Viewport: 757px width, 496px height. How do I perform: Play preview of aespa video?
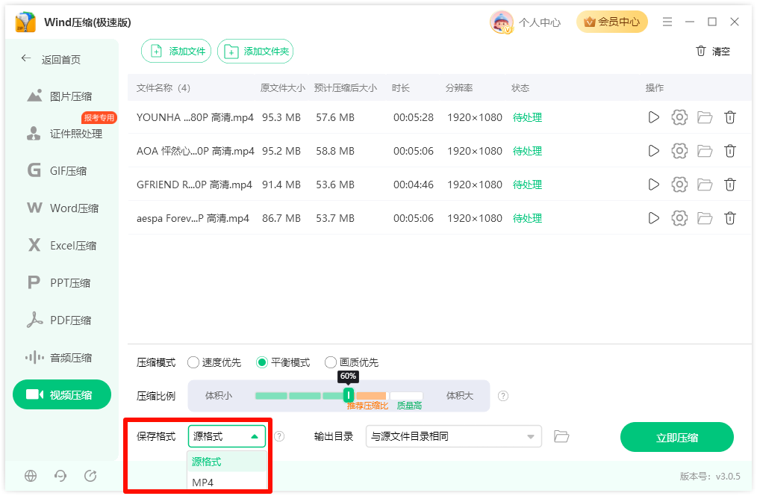coord(653,218)
